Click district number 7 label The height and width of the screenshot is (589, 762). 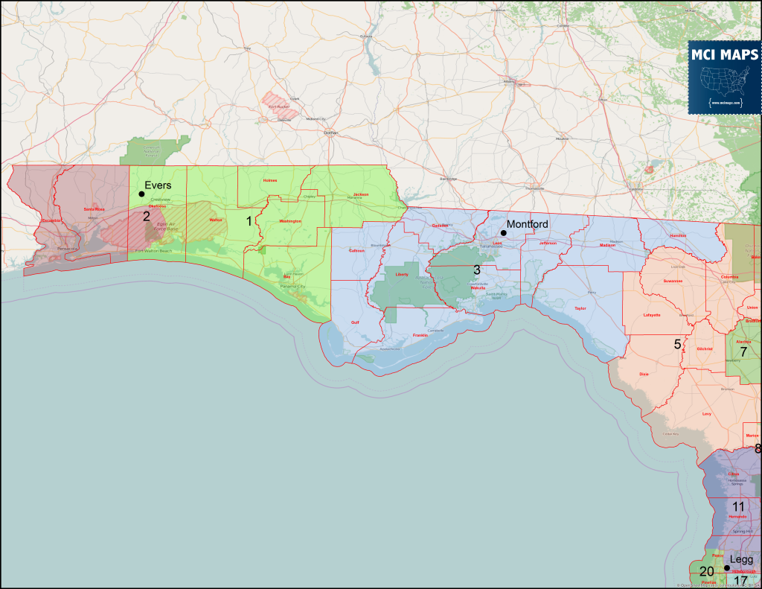click(743, 351)
